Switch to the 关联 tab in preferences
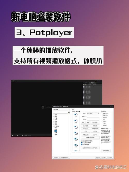 [73, 110]
